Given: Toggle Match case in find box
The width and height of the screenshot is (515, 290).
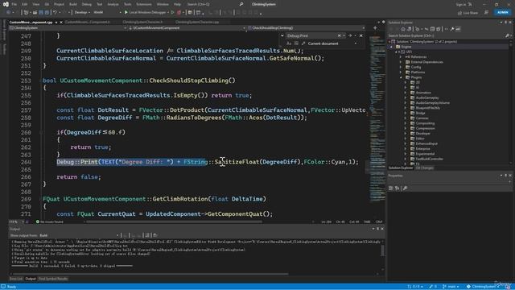Looking at the screenshot, I should pos(289,43).
